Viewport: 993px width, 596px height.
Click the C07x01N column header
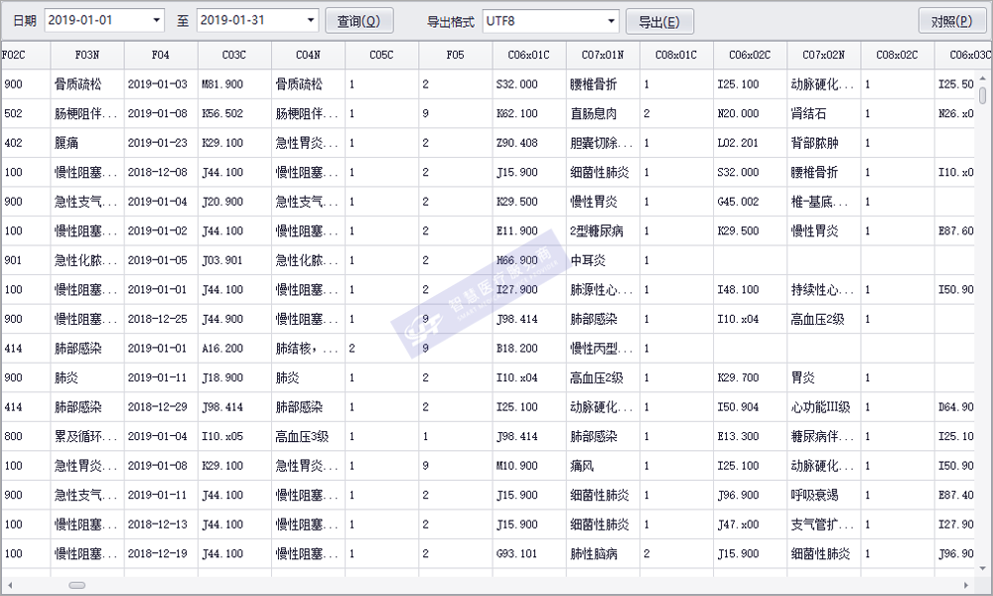click(x=603, y=56)
